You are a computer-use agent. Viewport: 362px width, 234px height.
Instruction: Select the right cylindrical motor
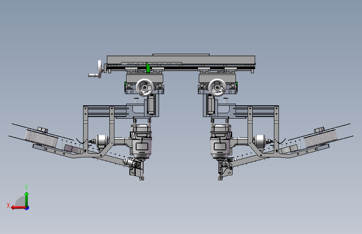pyautogui.click(x=260, y=141)
